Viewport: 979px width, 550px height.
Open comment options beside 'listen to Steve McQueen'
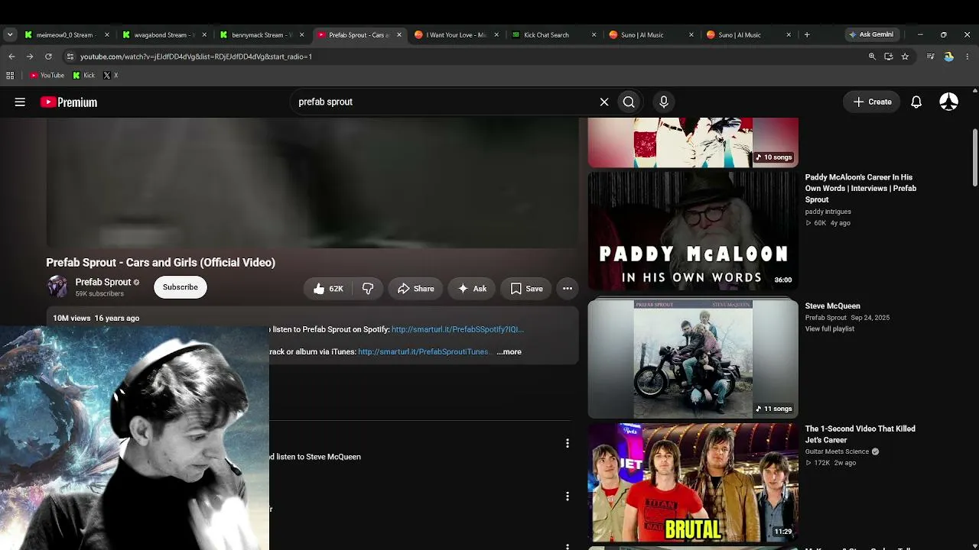click(x=568, y=443)
